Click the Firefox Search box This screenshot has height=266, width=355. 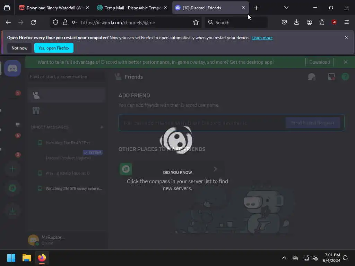(236, 23)
